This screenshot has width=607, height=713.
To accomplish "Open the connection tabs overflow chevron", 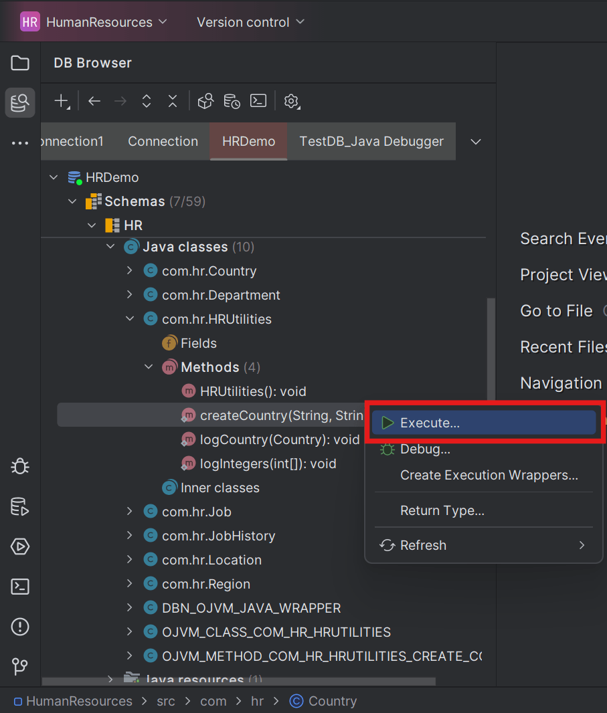I will coord(475,141).
